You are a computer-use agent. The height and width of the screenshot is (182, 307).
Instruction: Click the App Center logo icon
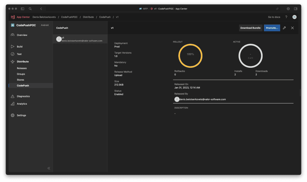point(13,17)
